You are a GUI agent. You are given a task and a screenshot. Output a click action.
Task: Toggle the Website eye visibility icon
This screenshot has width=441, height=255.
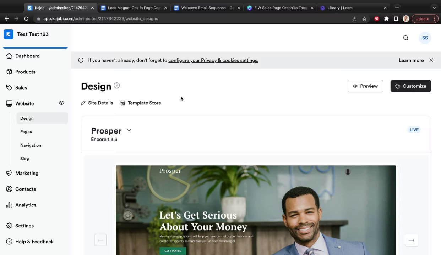(61, 103)
